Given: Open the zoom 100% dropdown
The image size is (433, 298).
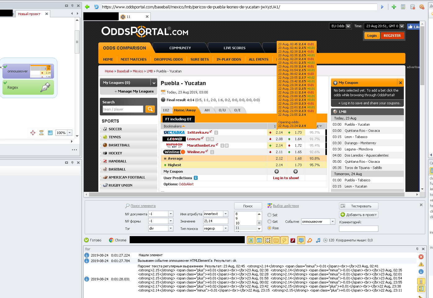Looking at the screenshot, I should pos(69,133).
